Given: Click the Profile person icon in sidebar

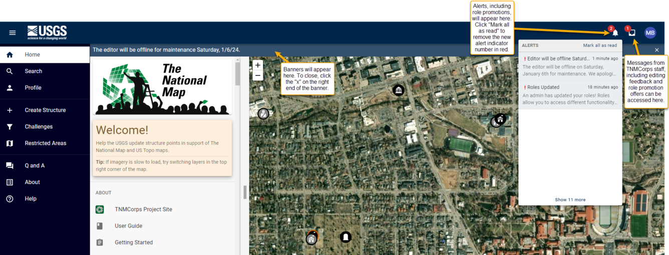Looking at the screenshot, I should [x=10, y=88].
